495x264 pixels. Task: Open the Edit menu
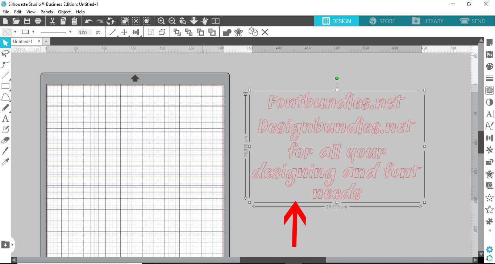(x=18, y=12)
